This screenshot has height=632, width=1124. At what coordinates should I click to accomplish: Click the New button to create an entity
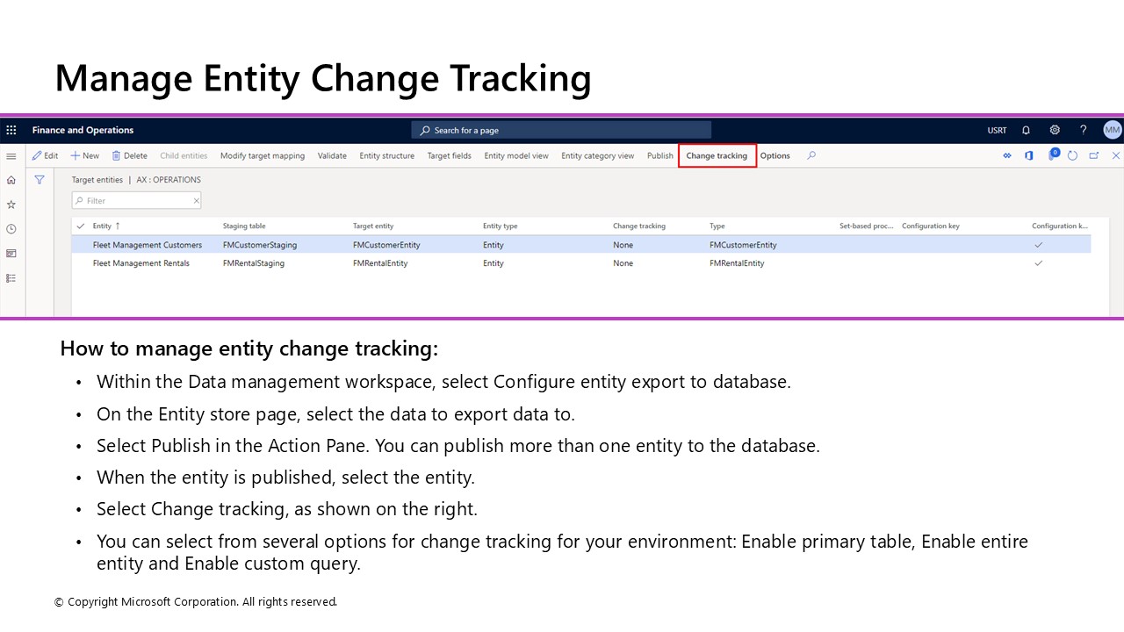tap(84, 155)
